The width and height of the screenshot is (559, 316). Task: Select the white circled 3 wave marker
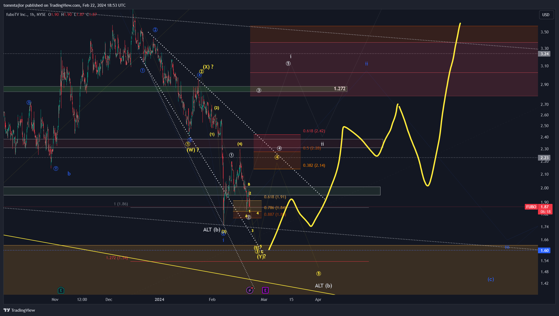tap(259, 90)
